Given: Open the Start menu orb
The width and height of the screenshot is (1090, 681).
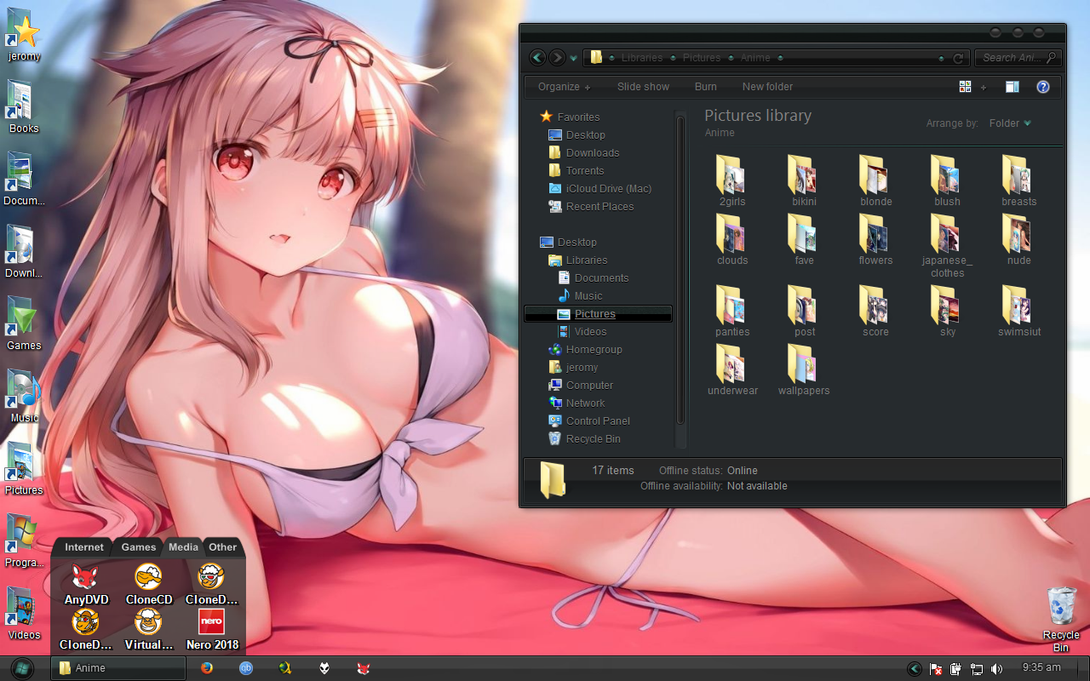Looking at the screenshot, I should coord(22,668).
